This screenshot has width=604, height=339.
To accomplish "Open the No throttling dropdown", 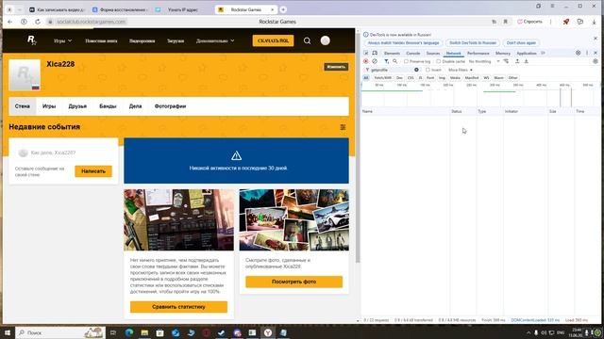I will point(484,61).
